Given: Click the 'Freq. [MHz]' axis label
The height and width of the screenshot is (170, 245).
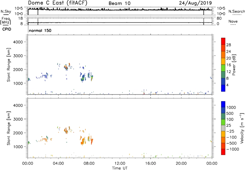Looking at the screenshot, I should click(x=6, y=21).
